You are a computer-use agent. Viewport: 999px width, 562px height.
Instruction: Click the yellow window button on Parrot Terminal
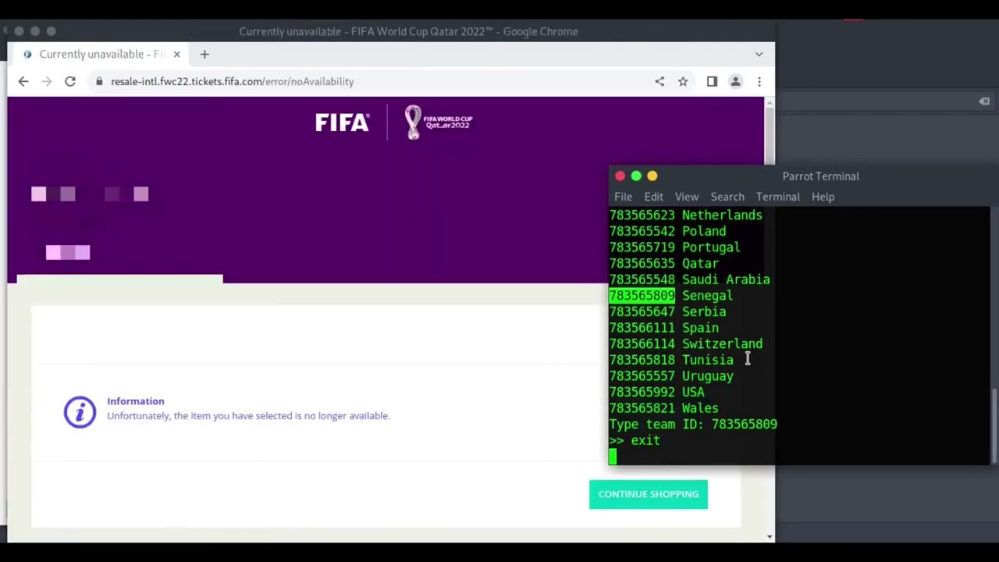(x=652, y=176)
